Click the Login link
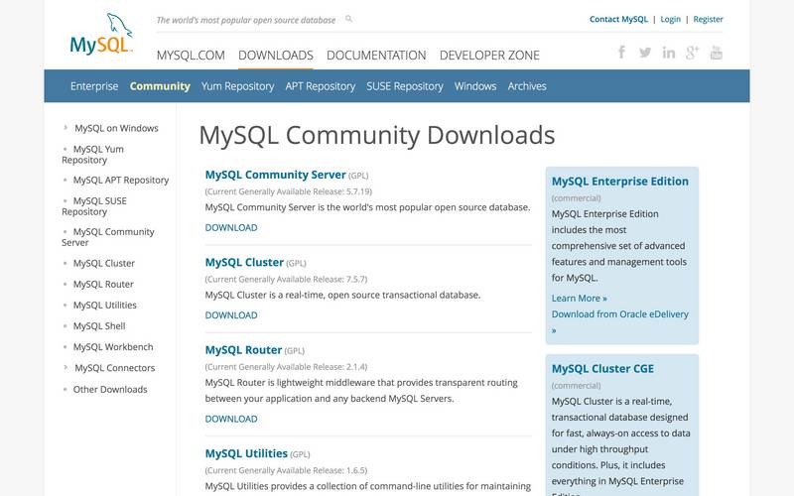794x496 pixels. (671, 19)
